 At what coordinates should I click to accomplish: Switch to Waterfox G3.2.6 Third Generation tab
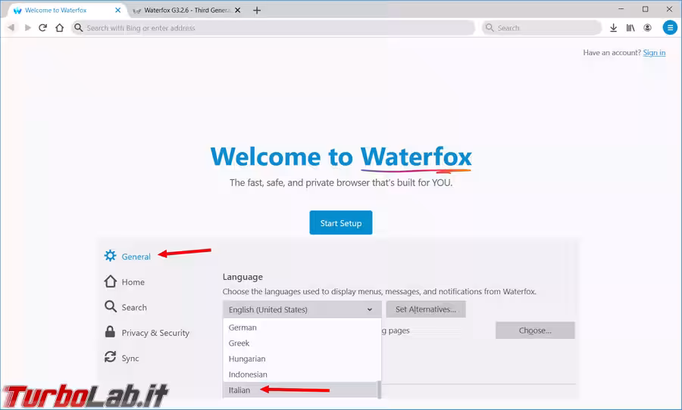click(186, 10)
